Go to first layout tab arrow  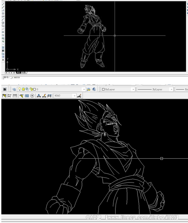[x=6, y=73]
